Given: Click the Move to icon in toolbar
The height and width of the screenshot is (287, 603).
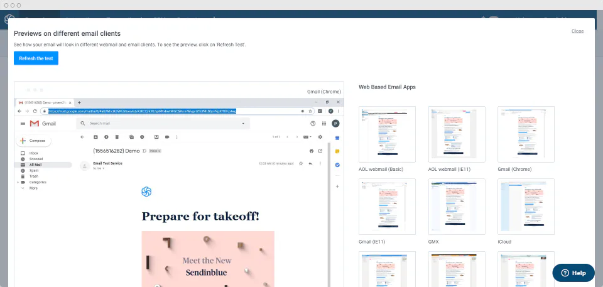Looking at the screenshot, I should tap(156, 137).
